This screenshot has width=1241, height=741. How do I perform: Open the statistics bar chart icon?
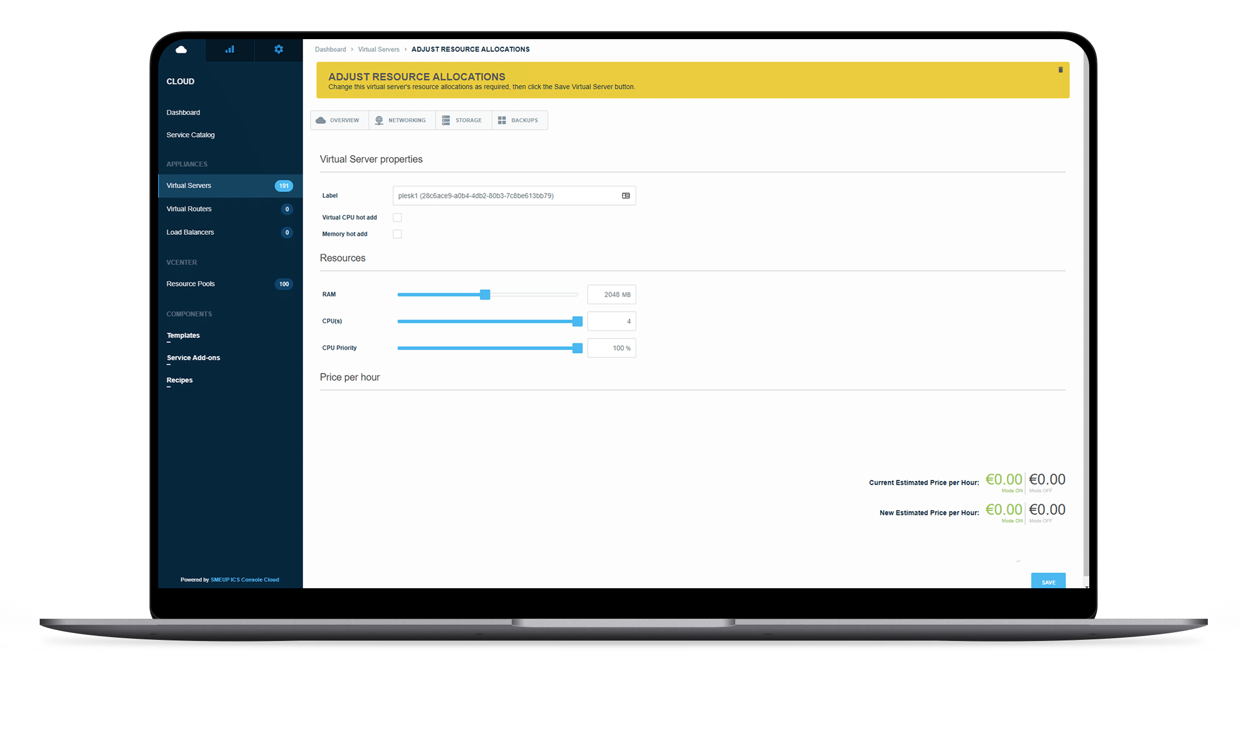(x=229, y=49)
